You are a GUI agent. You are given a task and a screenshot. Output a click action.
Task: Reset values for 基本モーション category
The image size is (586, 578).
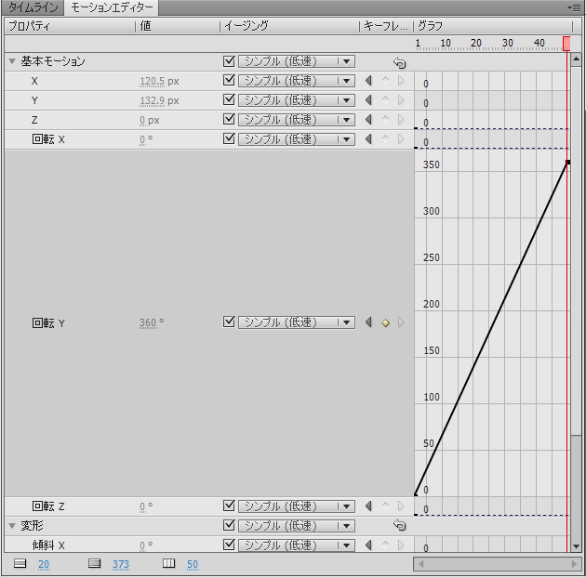[400, 62]
